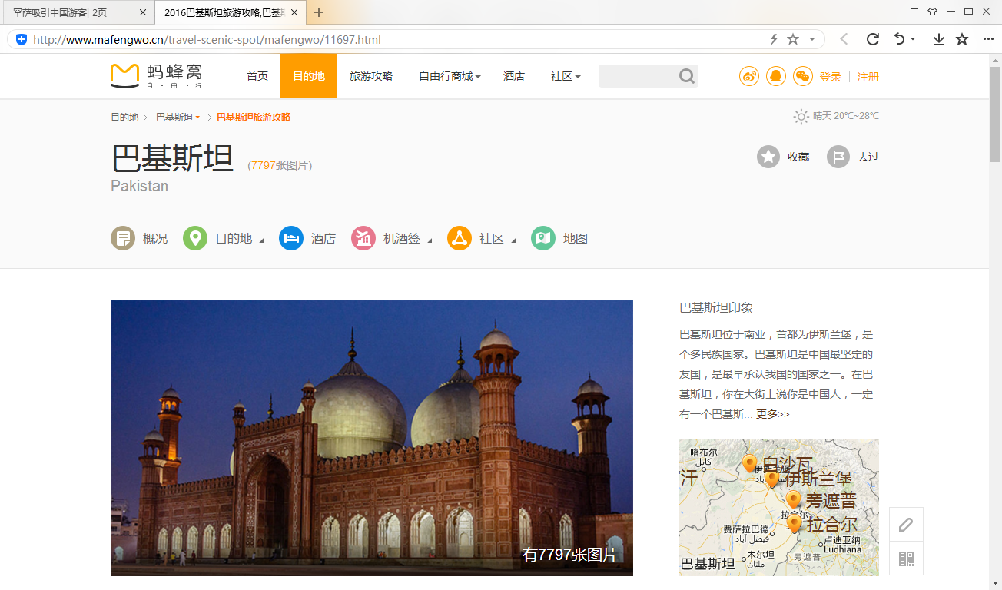
Task: Open the browser skin shirt icon
Action: pos(933,12)
